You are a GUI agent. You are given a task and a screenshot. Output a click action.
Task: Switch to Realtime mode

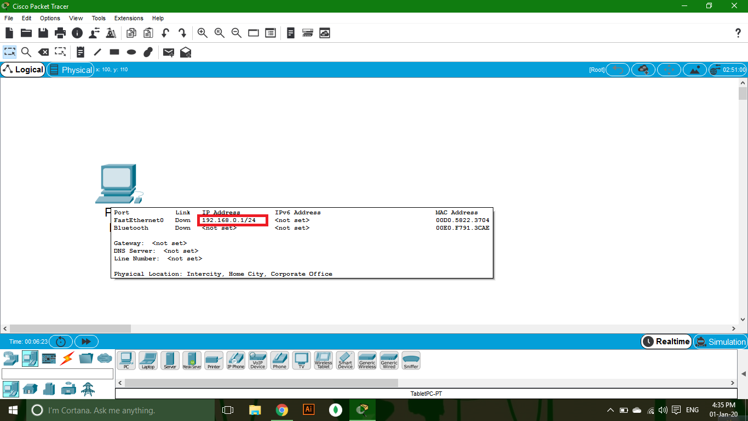[666, 342]
